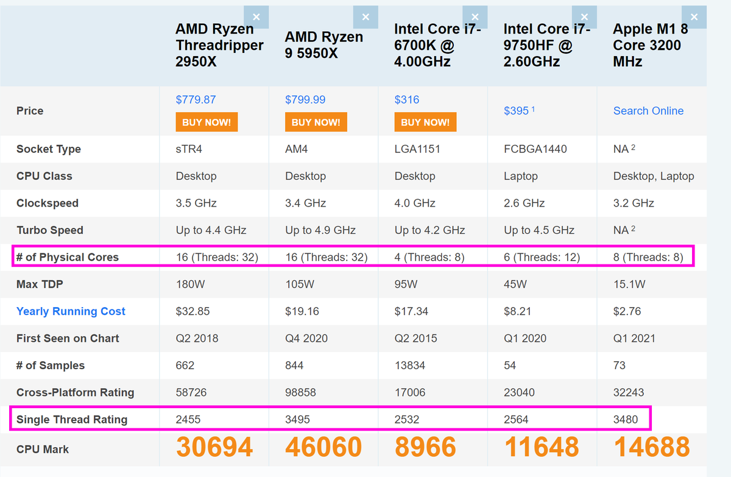The image size is (731, 477).
Task: Click CPU Mark value 46060
Action: (x=323, y=448)
